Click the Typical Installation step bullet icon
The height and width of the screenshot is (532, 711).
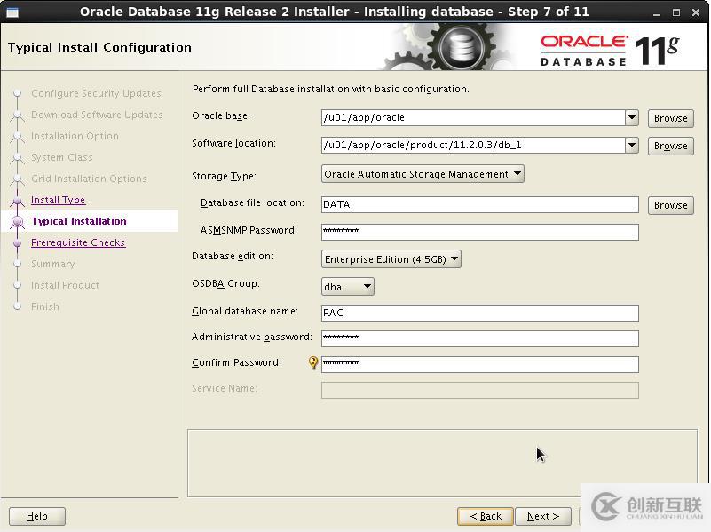(x=16, y=221)
